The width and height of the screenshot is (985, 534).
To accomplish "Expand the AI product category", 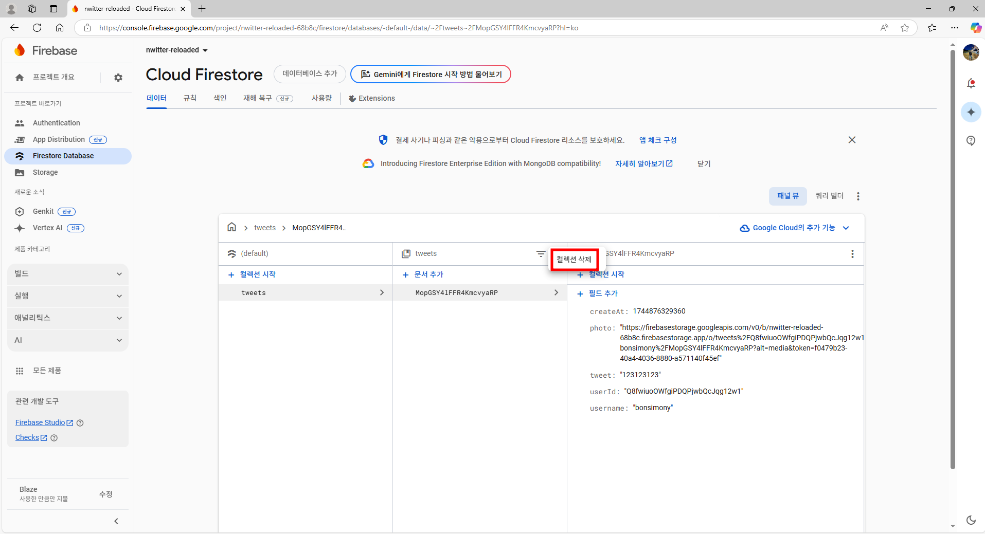I will point(68,340).
